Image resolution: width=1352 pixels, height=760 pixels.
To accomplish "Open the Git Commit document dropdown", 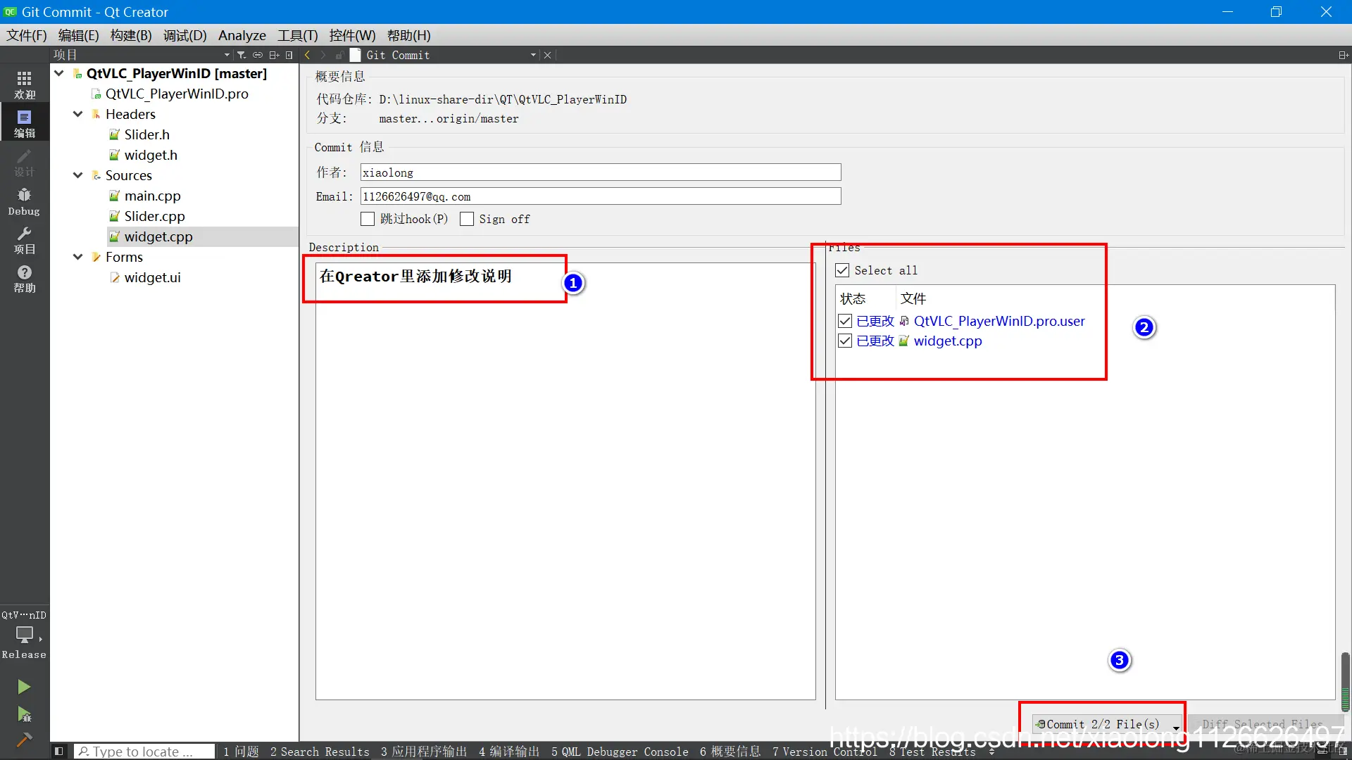I will click(533, 55).
